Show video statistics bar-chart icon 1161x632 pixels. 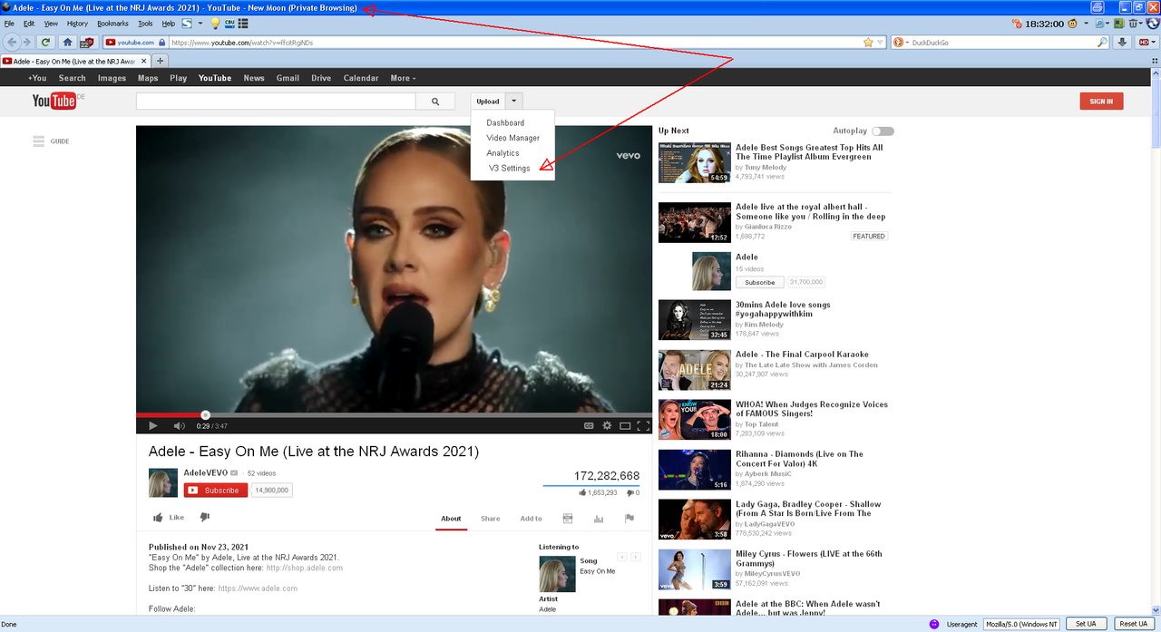(599, 519)
